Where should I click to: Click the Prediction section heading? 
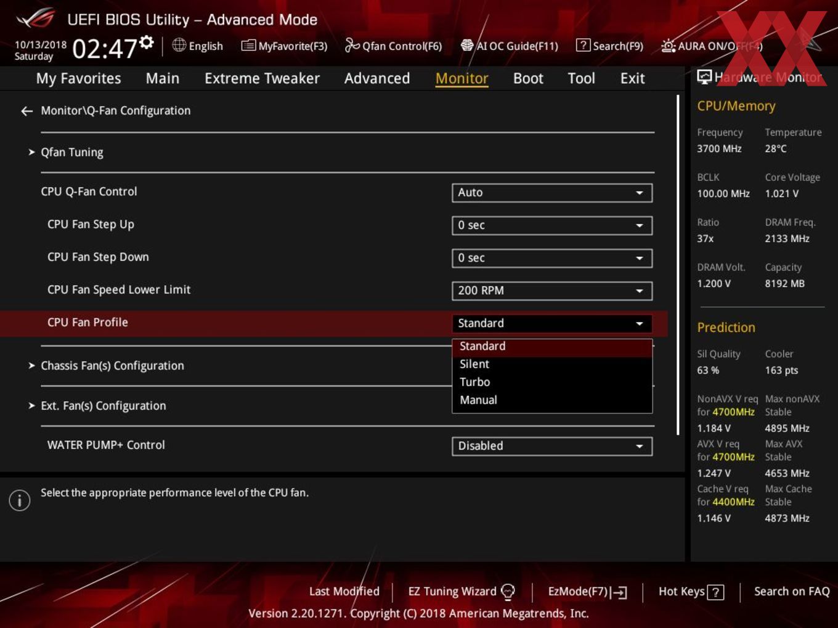726,328
